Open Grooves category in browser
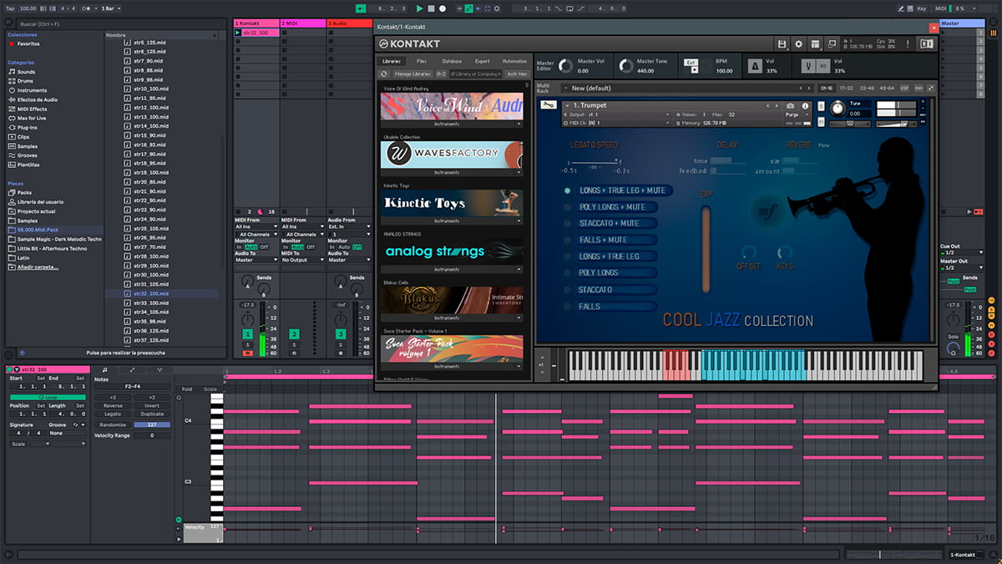 (x=28, y=155)
